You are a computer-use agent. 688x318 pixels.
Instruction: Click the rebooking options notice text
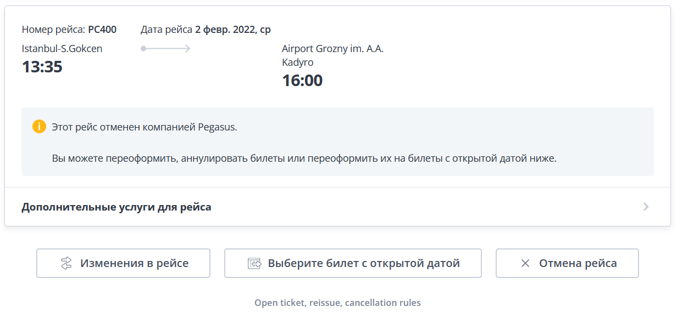304,158
